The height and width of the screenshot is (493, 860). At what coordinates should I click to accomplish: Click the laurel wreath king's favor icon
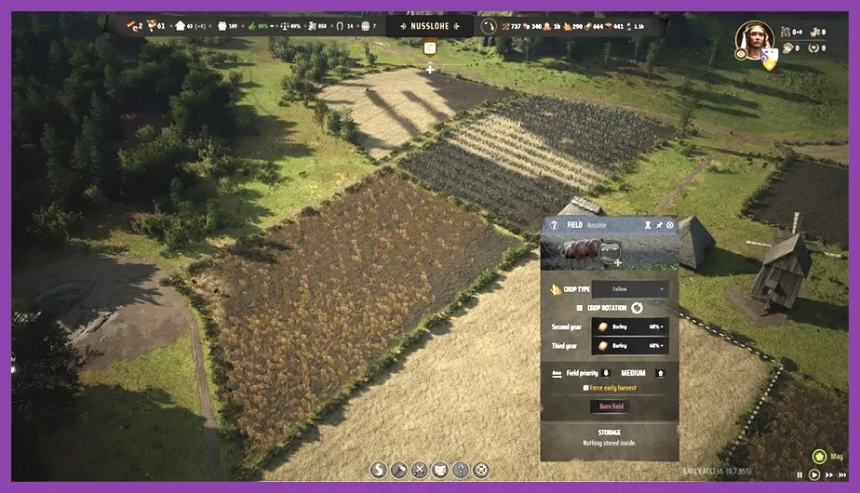[813, 48]
